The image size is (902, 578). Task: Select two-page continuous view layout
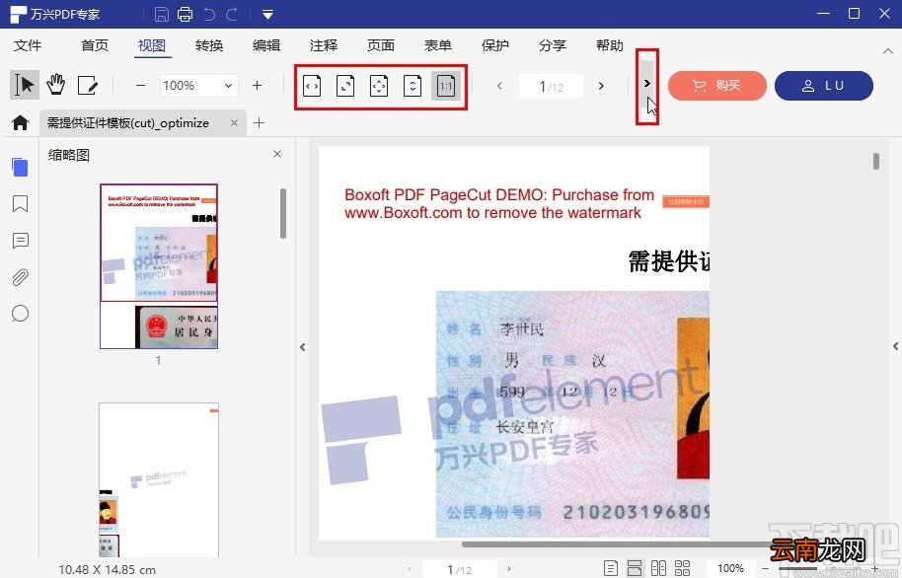[682, 568]
